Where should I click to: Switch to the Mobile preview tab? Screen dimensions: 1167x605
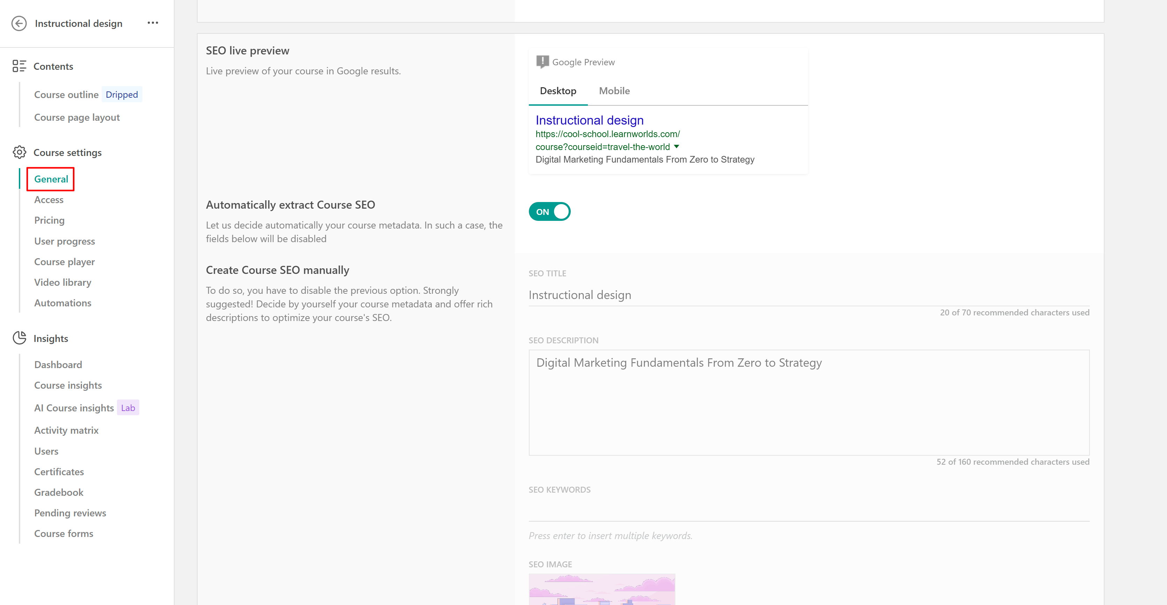pos(614,91)
